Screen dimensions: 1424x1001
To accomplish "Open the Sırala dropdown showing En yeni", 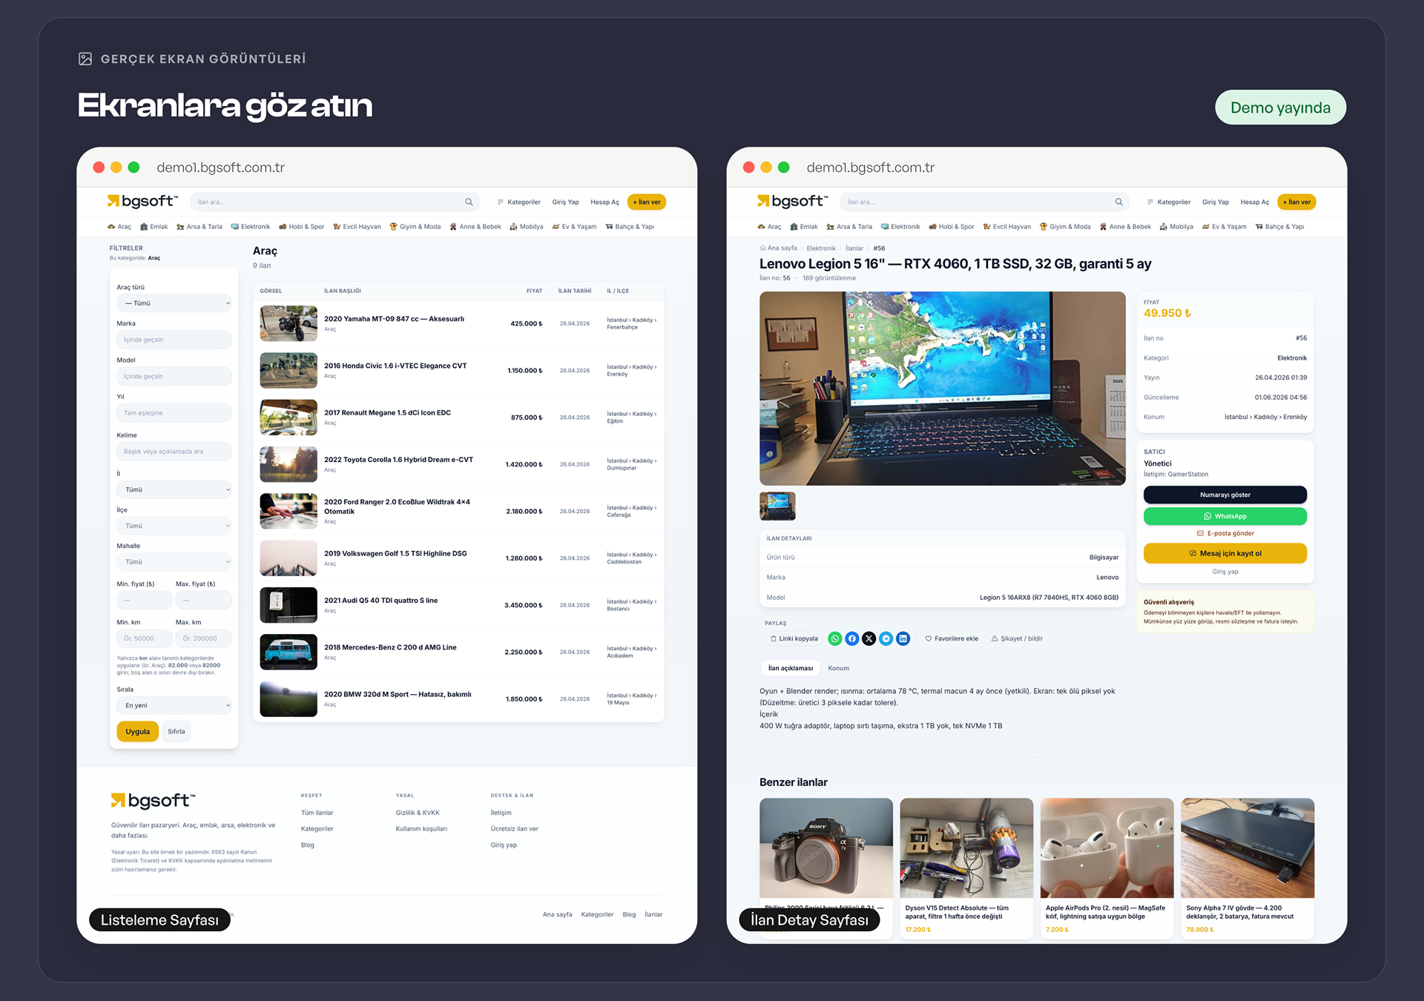I will click(x=174, y=705).
